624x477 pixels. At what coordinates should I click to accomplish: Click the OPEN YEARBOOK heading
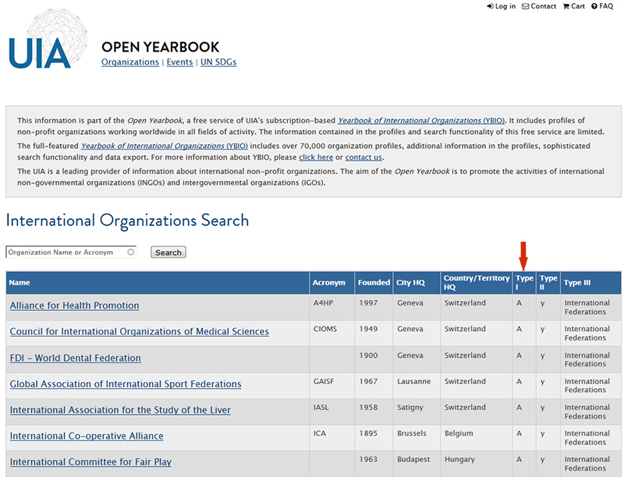pyautogui.click(x=161, y=47)
